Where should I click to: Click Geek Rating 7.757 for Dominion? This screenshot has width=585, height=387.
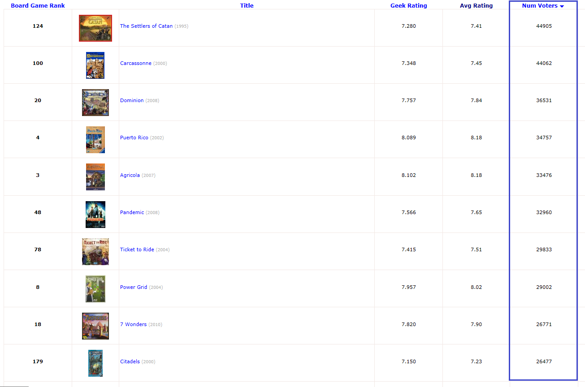(x=409, y=100)
